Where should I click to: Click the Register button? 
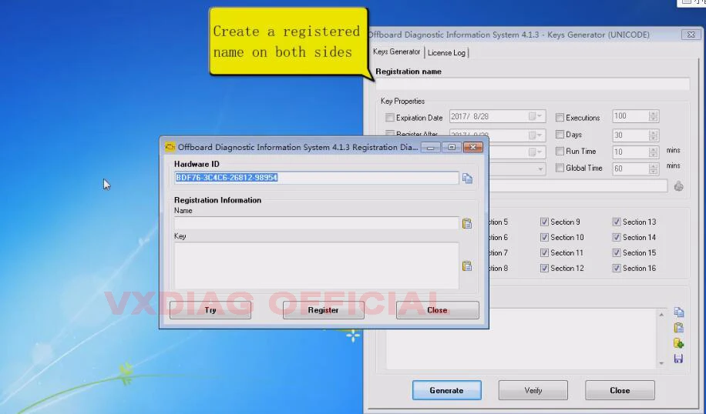coord(323,310)
